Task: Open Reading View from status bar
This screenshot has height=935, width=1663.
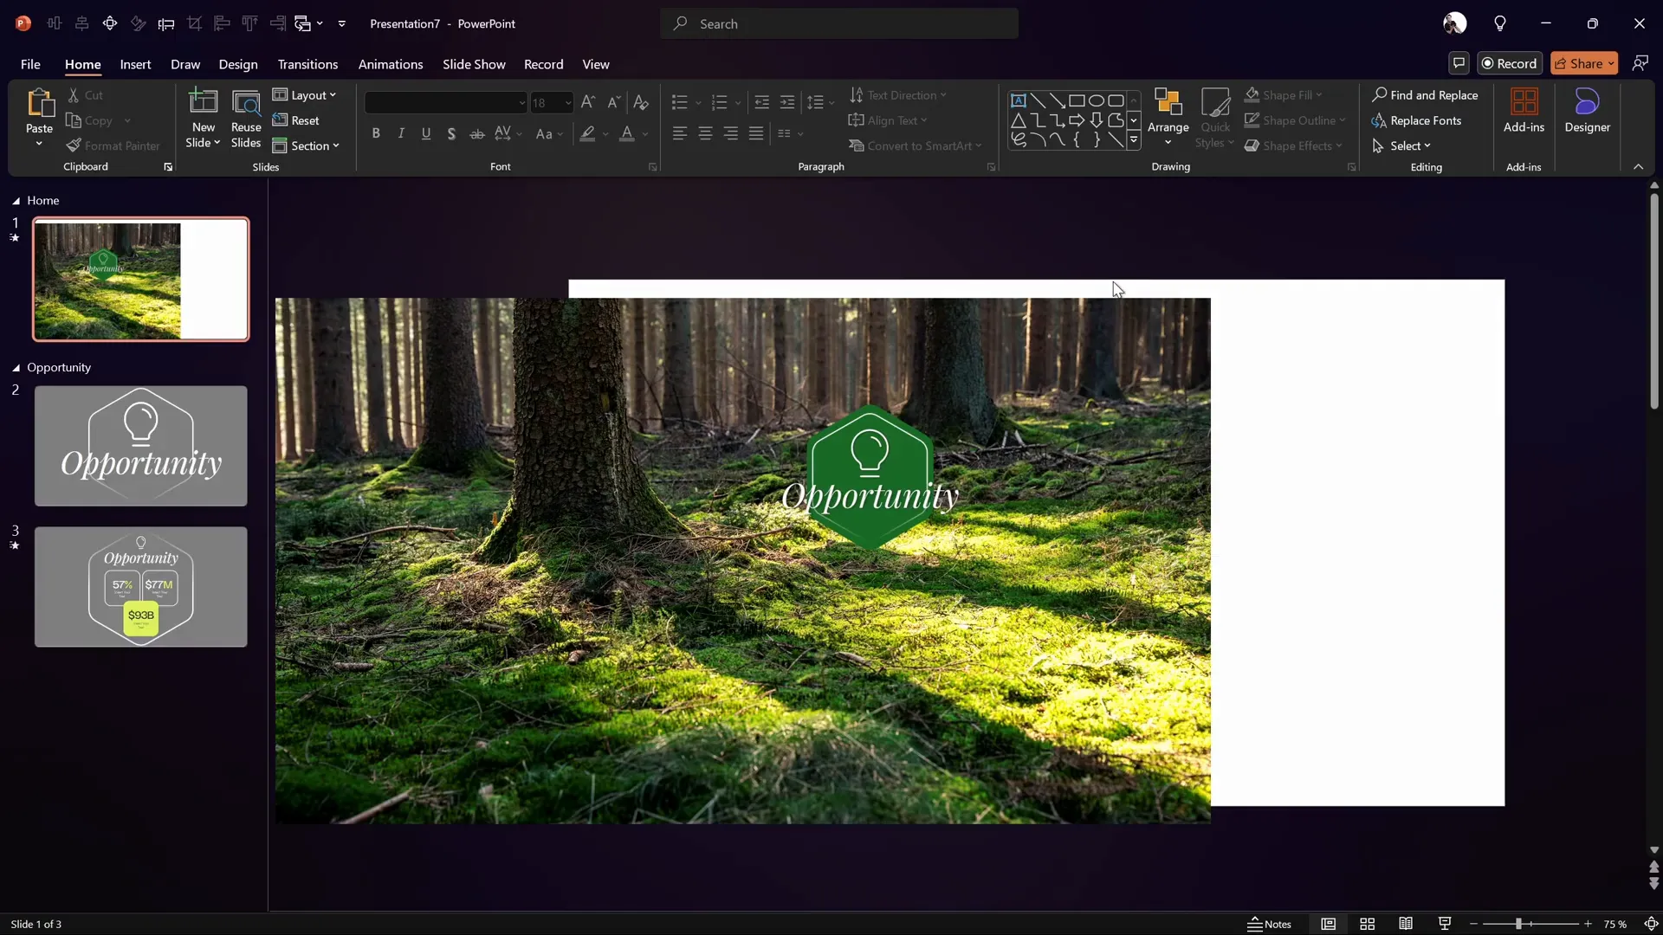Action: [1406, 924]
